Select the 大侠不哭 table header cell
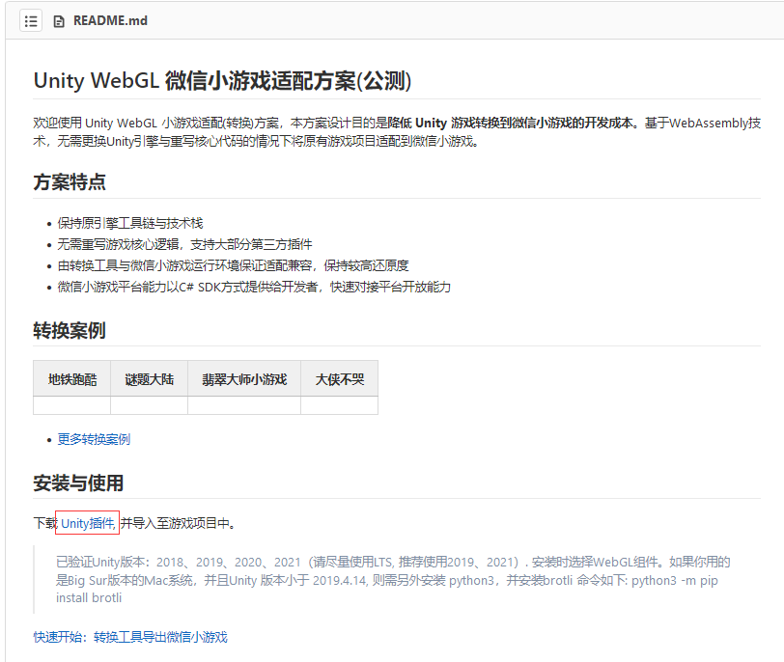 [x=340, y=379]
